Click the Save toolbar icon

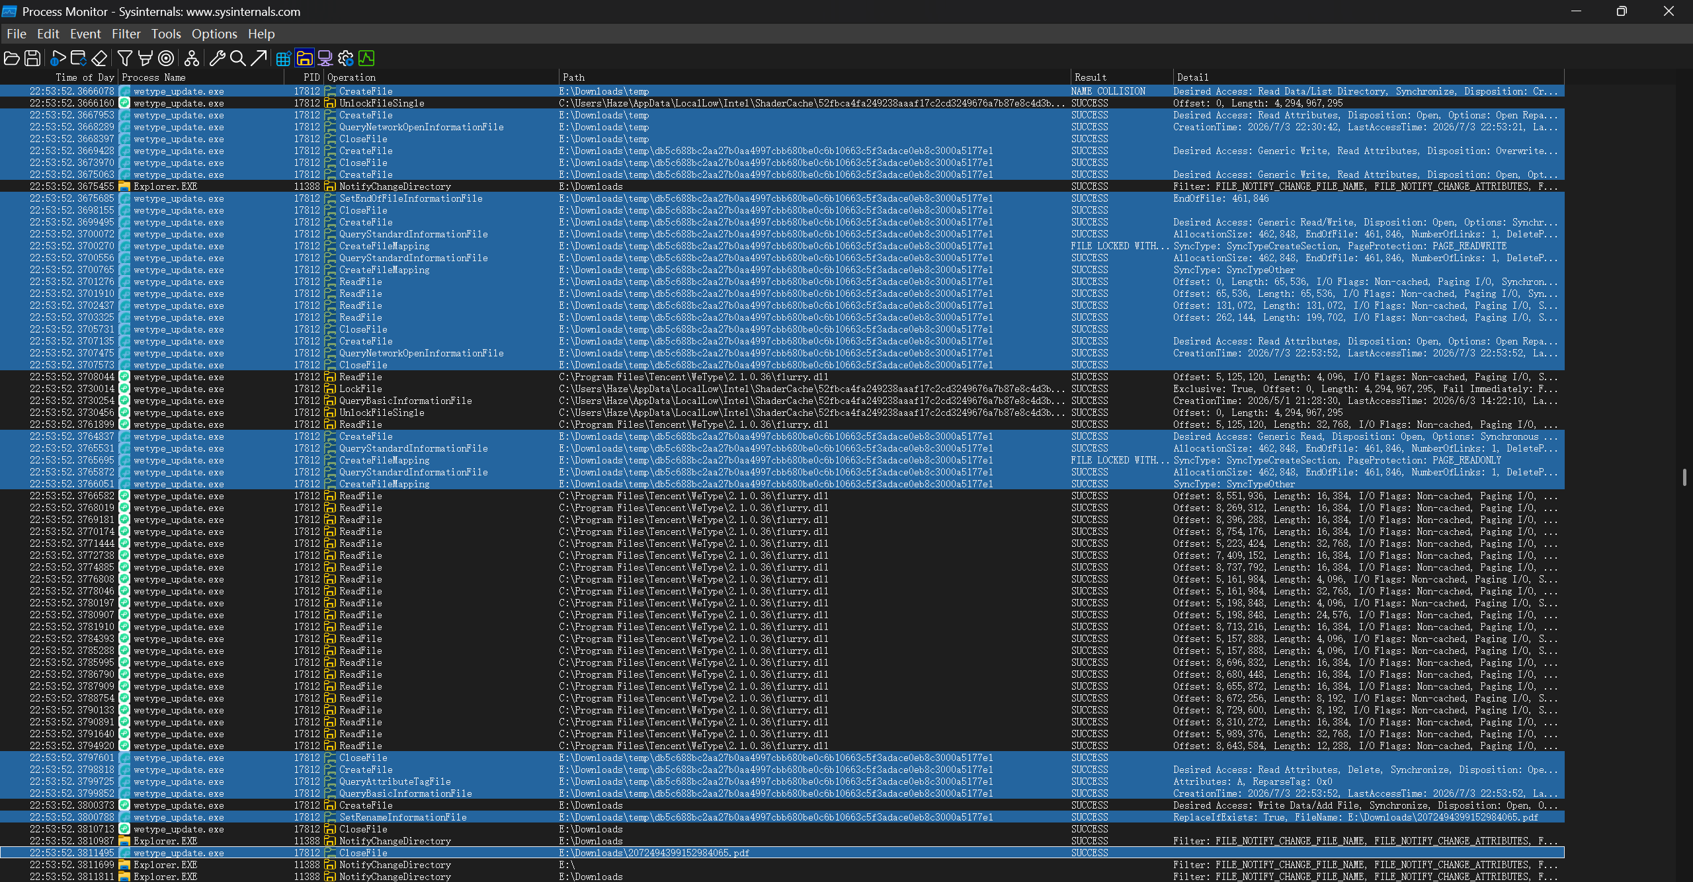[x=32, y=58]
